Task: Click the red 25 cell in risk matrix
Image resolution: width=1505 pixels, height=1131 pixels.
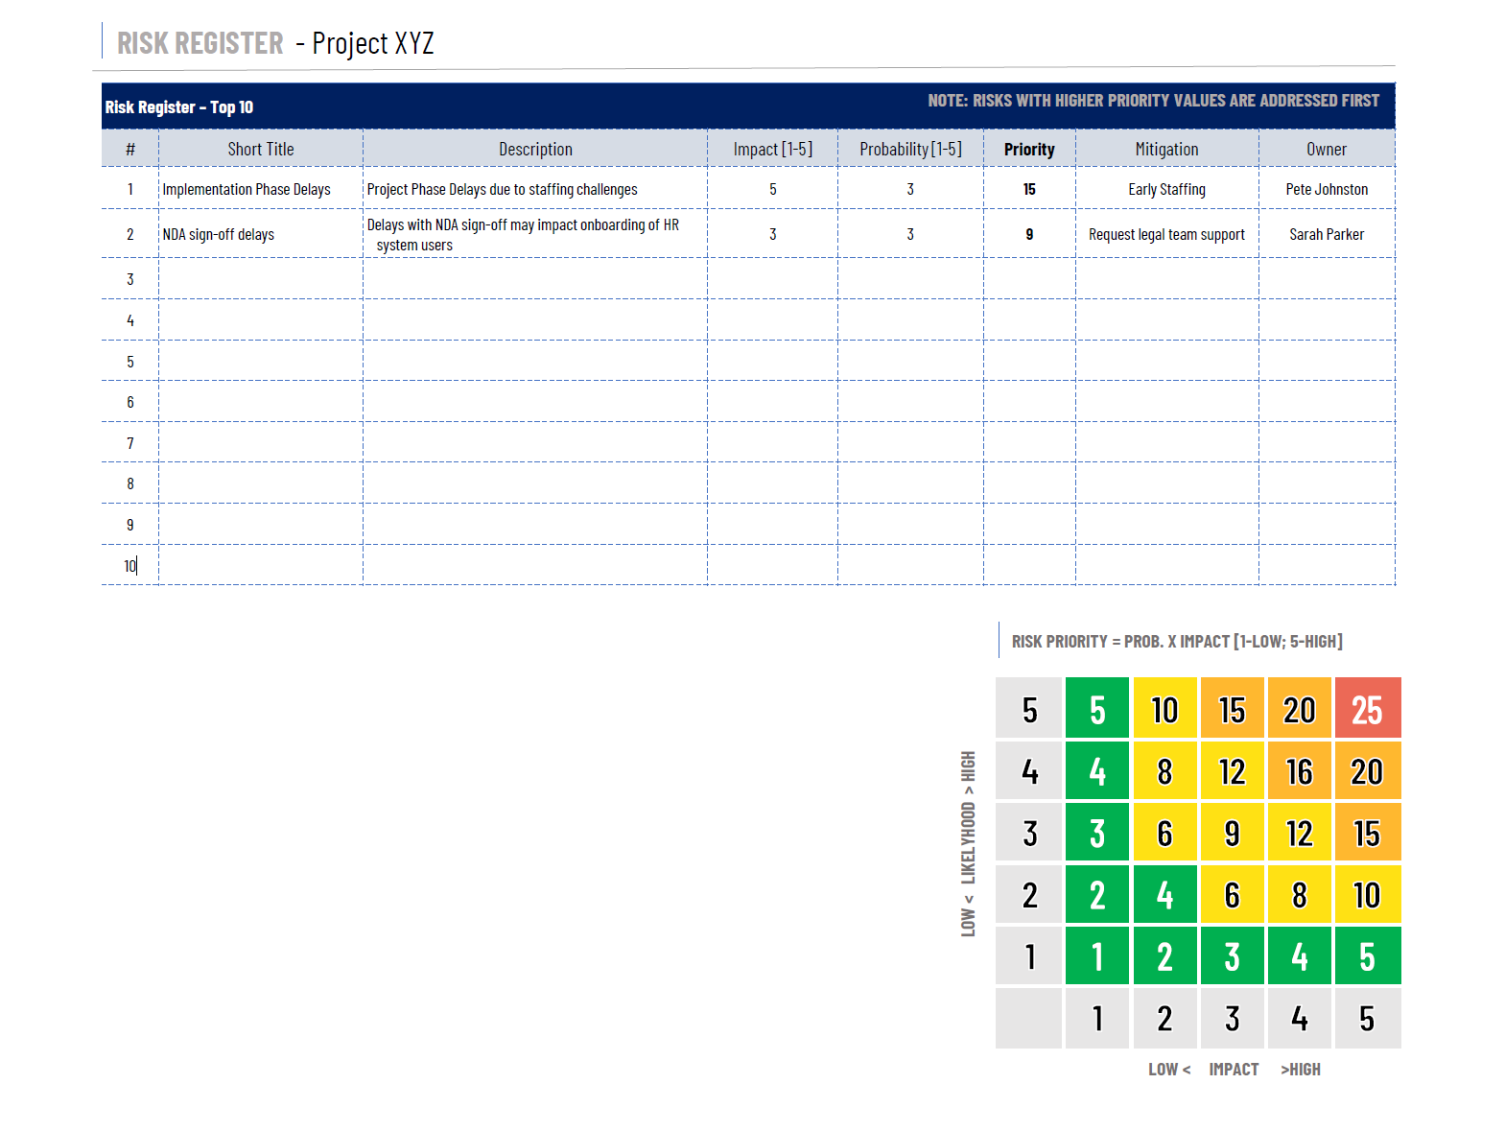Action: 1367,709
